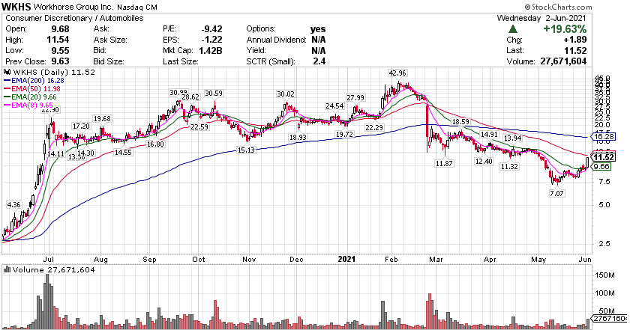Click the 11.32 low price label

pyautogui.click(x=509, y=166)
